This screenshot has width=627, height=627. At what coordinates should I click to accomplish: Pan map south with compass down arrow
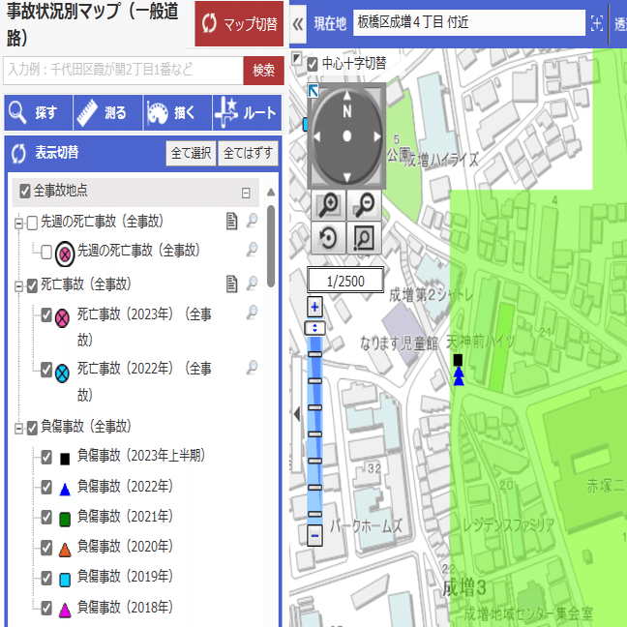(x=346, y=177)
